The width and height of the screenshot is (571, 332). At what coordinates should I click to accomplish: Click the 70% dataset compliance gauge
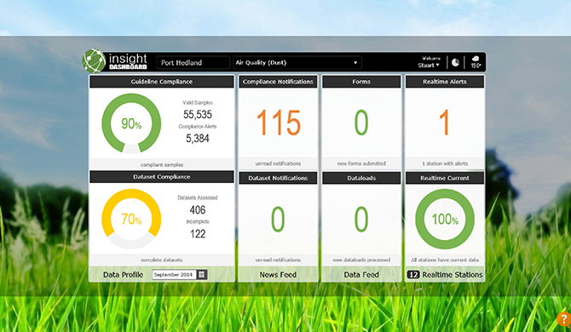131,219
